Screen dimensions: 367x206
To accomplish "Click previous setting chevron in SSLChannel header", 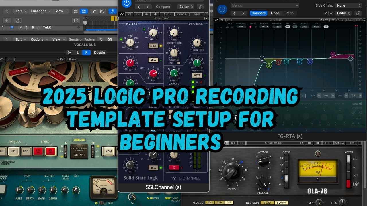I will pos(138,7).
